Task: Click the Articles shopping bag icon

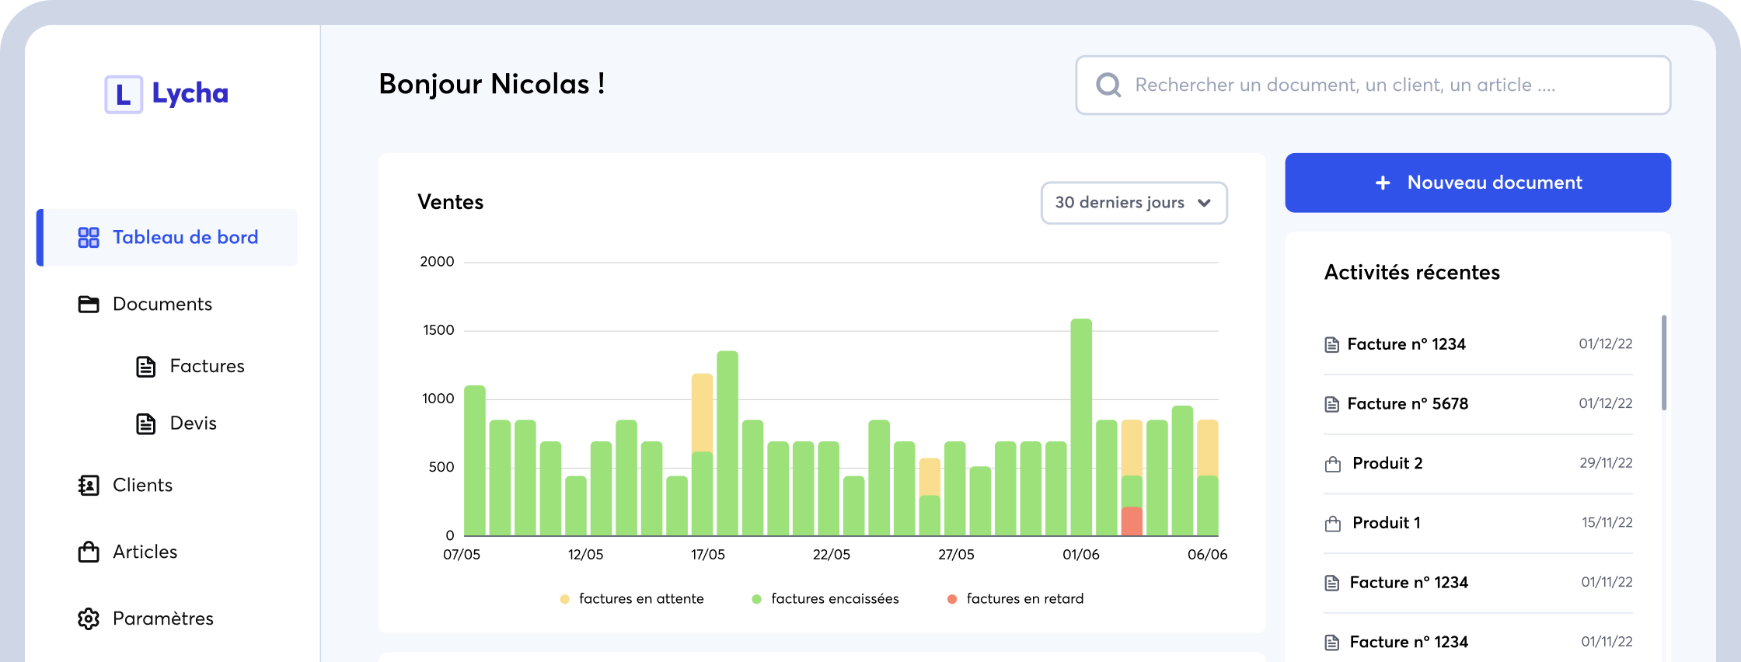Action: pyautogui.click(x=89, y=552)
